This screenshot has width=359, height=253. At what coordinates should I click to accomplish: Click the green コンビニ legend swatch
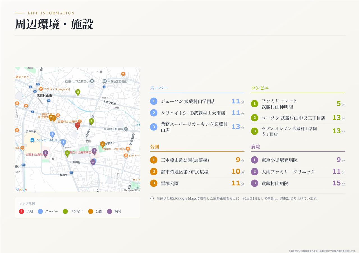click(x=65, y=211)
